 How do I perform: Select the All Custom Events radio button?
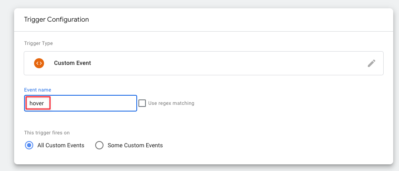point(29,145)
